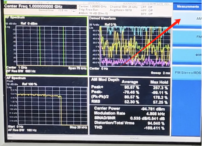
Task: Click the Trig: Free Run annotation
Action: 88,10
